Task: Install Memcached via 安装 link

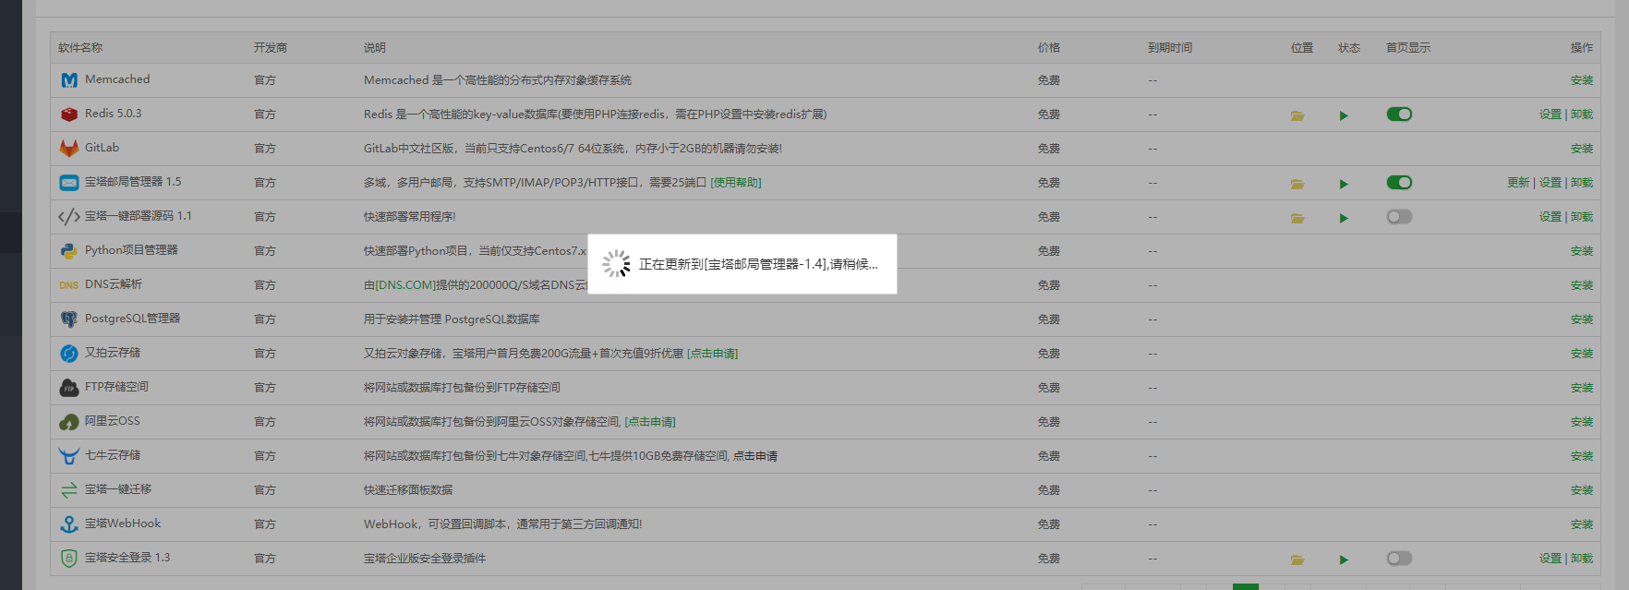Action: [x=1582, y=80]
